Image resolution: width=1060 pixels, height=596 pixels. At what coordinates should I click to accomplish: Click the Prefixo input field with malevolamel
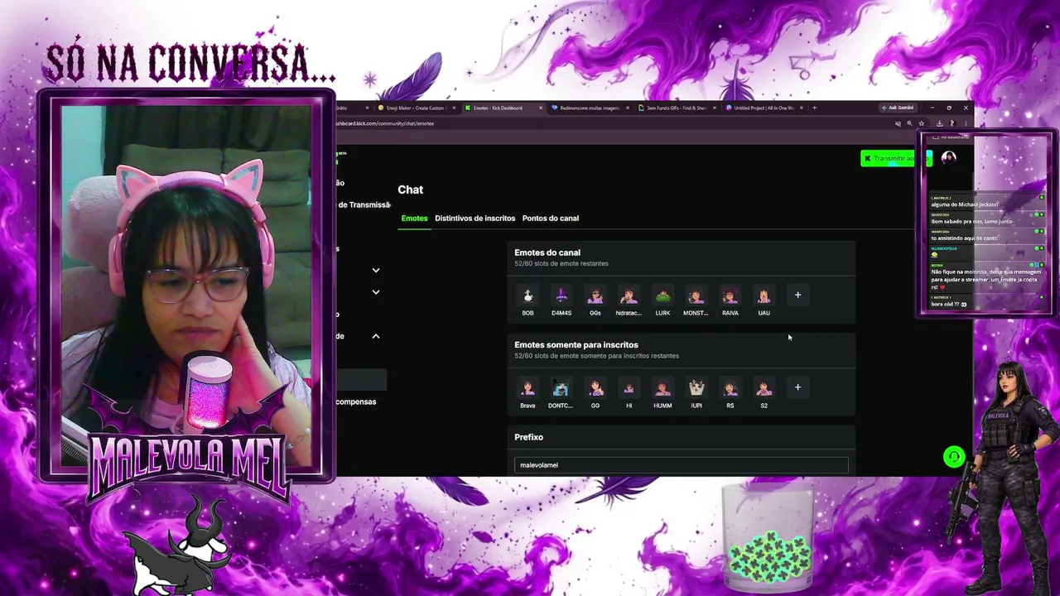[x=681, y=465]
